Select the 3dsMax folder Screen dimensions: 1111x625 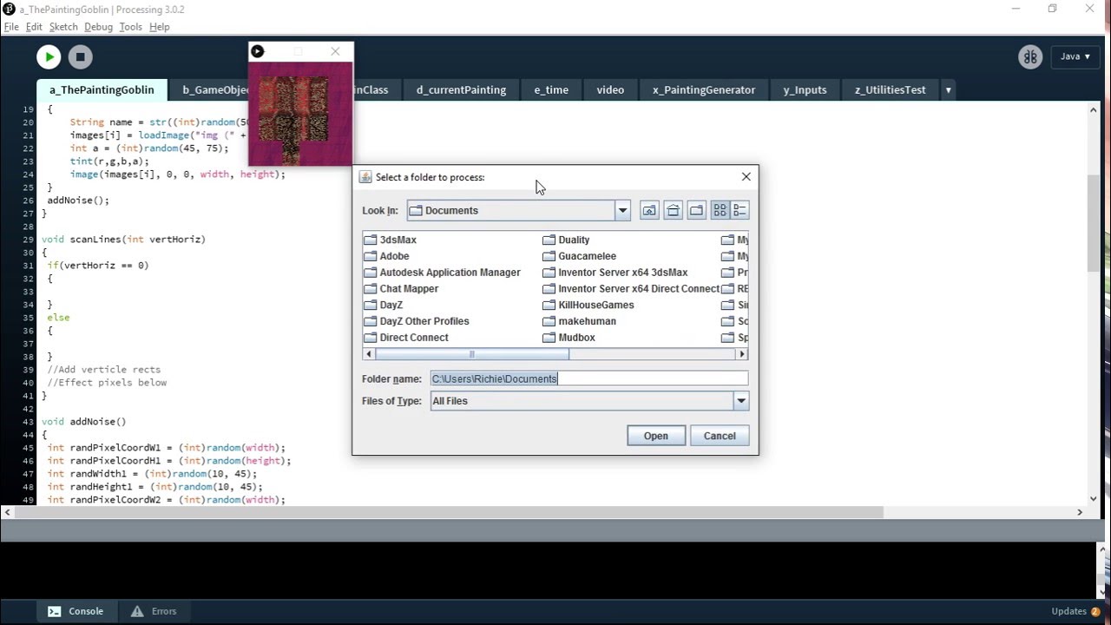[390, 240]
